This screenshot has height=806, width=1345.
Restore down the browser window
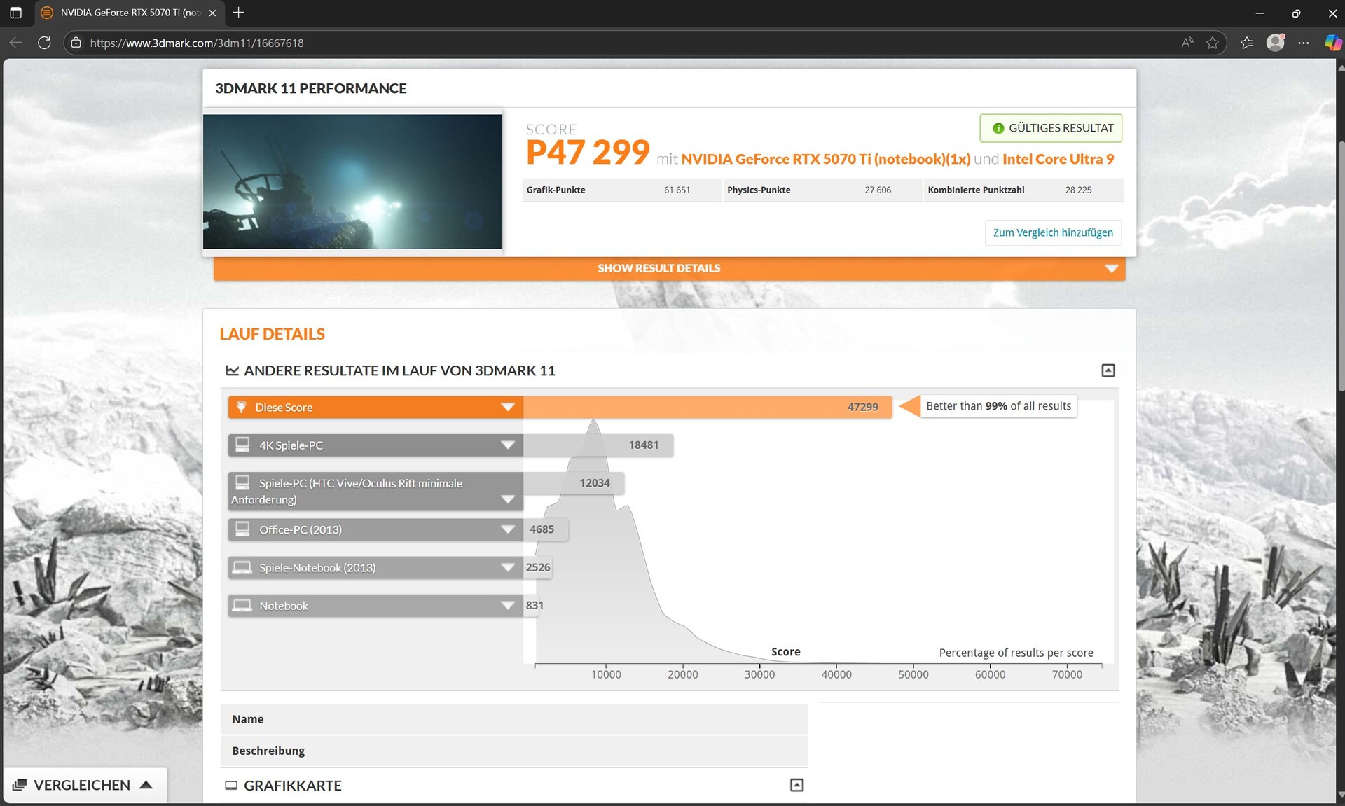point(1296,13)
